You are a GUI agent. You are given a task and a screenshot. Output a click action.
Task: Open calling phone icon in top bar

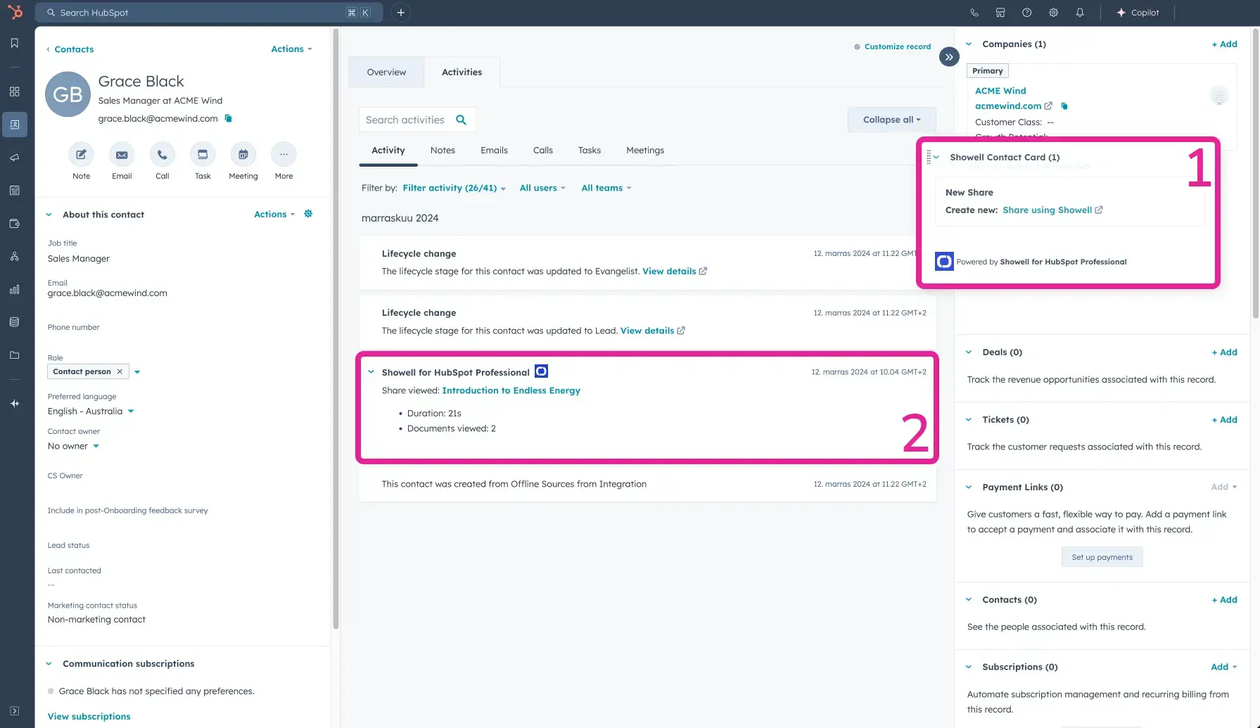click(974, 13)
